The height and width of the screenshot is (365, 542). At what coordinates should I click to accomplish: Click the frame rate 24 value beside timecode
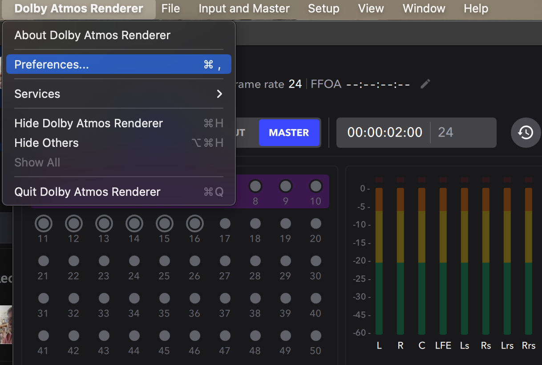click(x=446, y=132)
